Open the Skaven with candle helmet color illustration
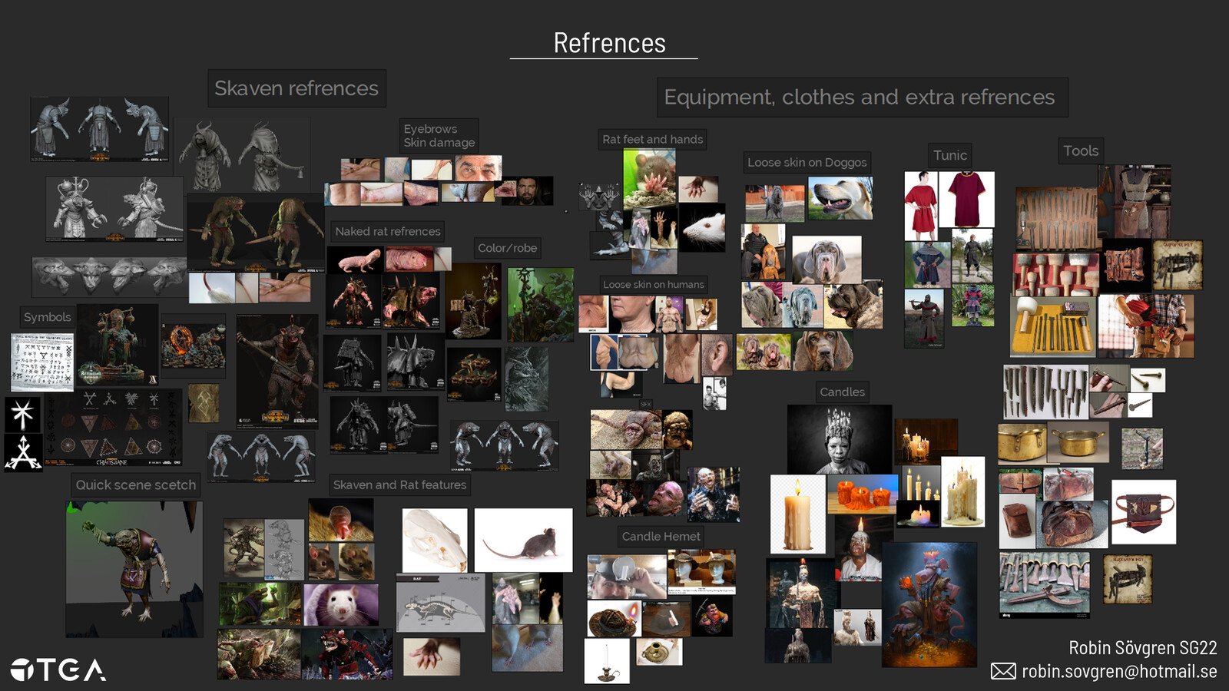1229x691 pixels. pos(929,605)
